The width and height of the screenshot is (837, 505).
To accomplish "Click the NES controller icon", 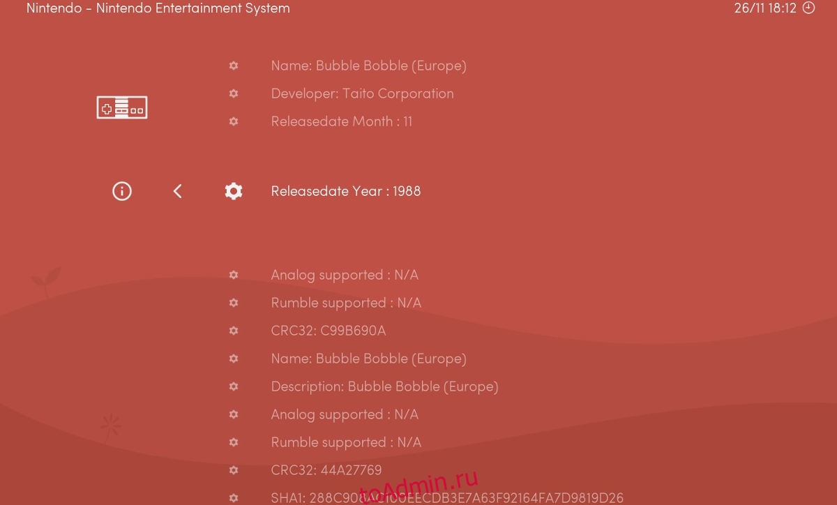I will click(122, 107).
